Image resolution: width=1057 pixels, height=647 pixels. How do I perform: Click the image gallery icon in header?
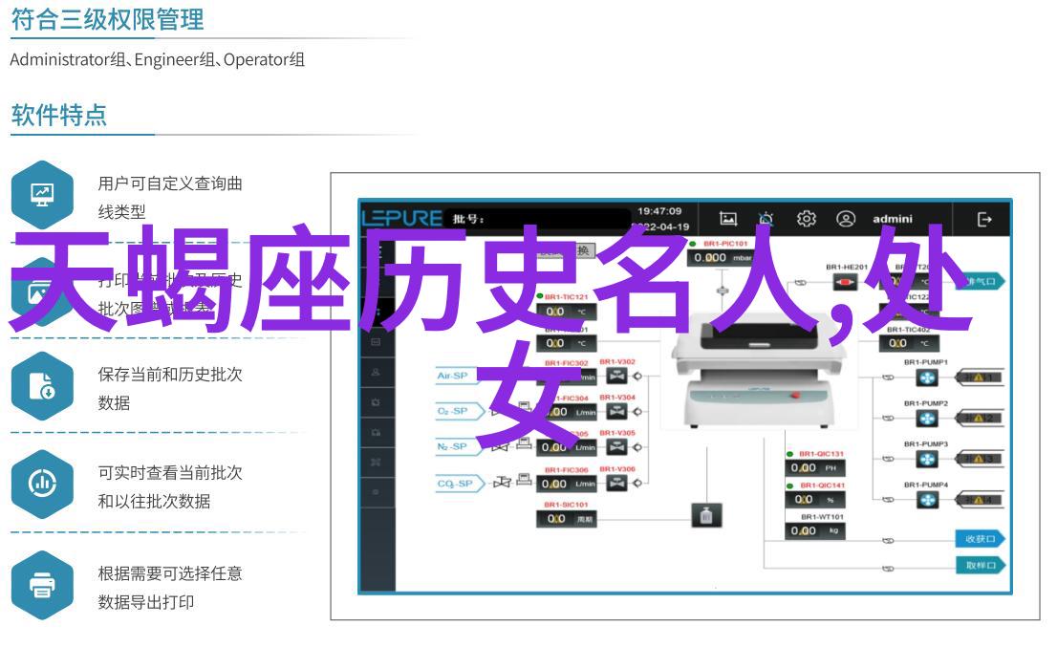pyautogui.click(x=728, y=219)
